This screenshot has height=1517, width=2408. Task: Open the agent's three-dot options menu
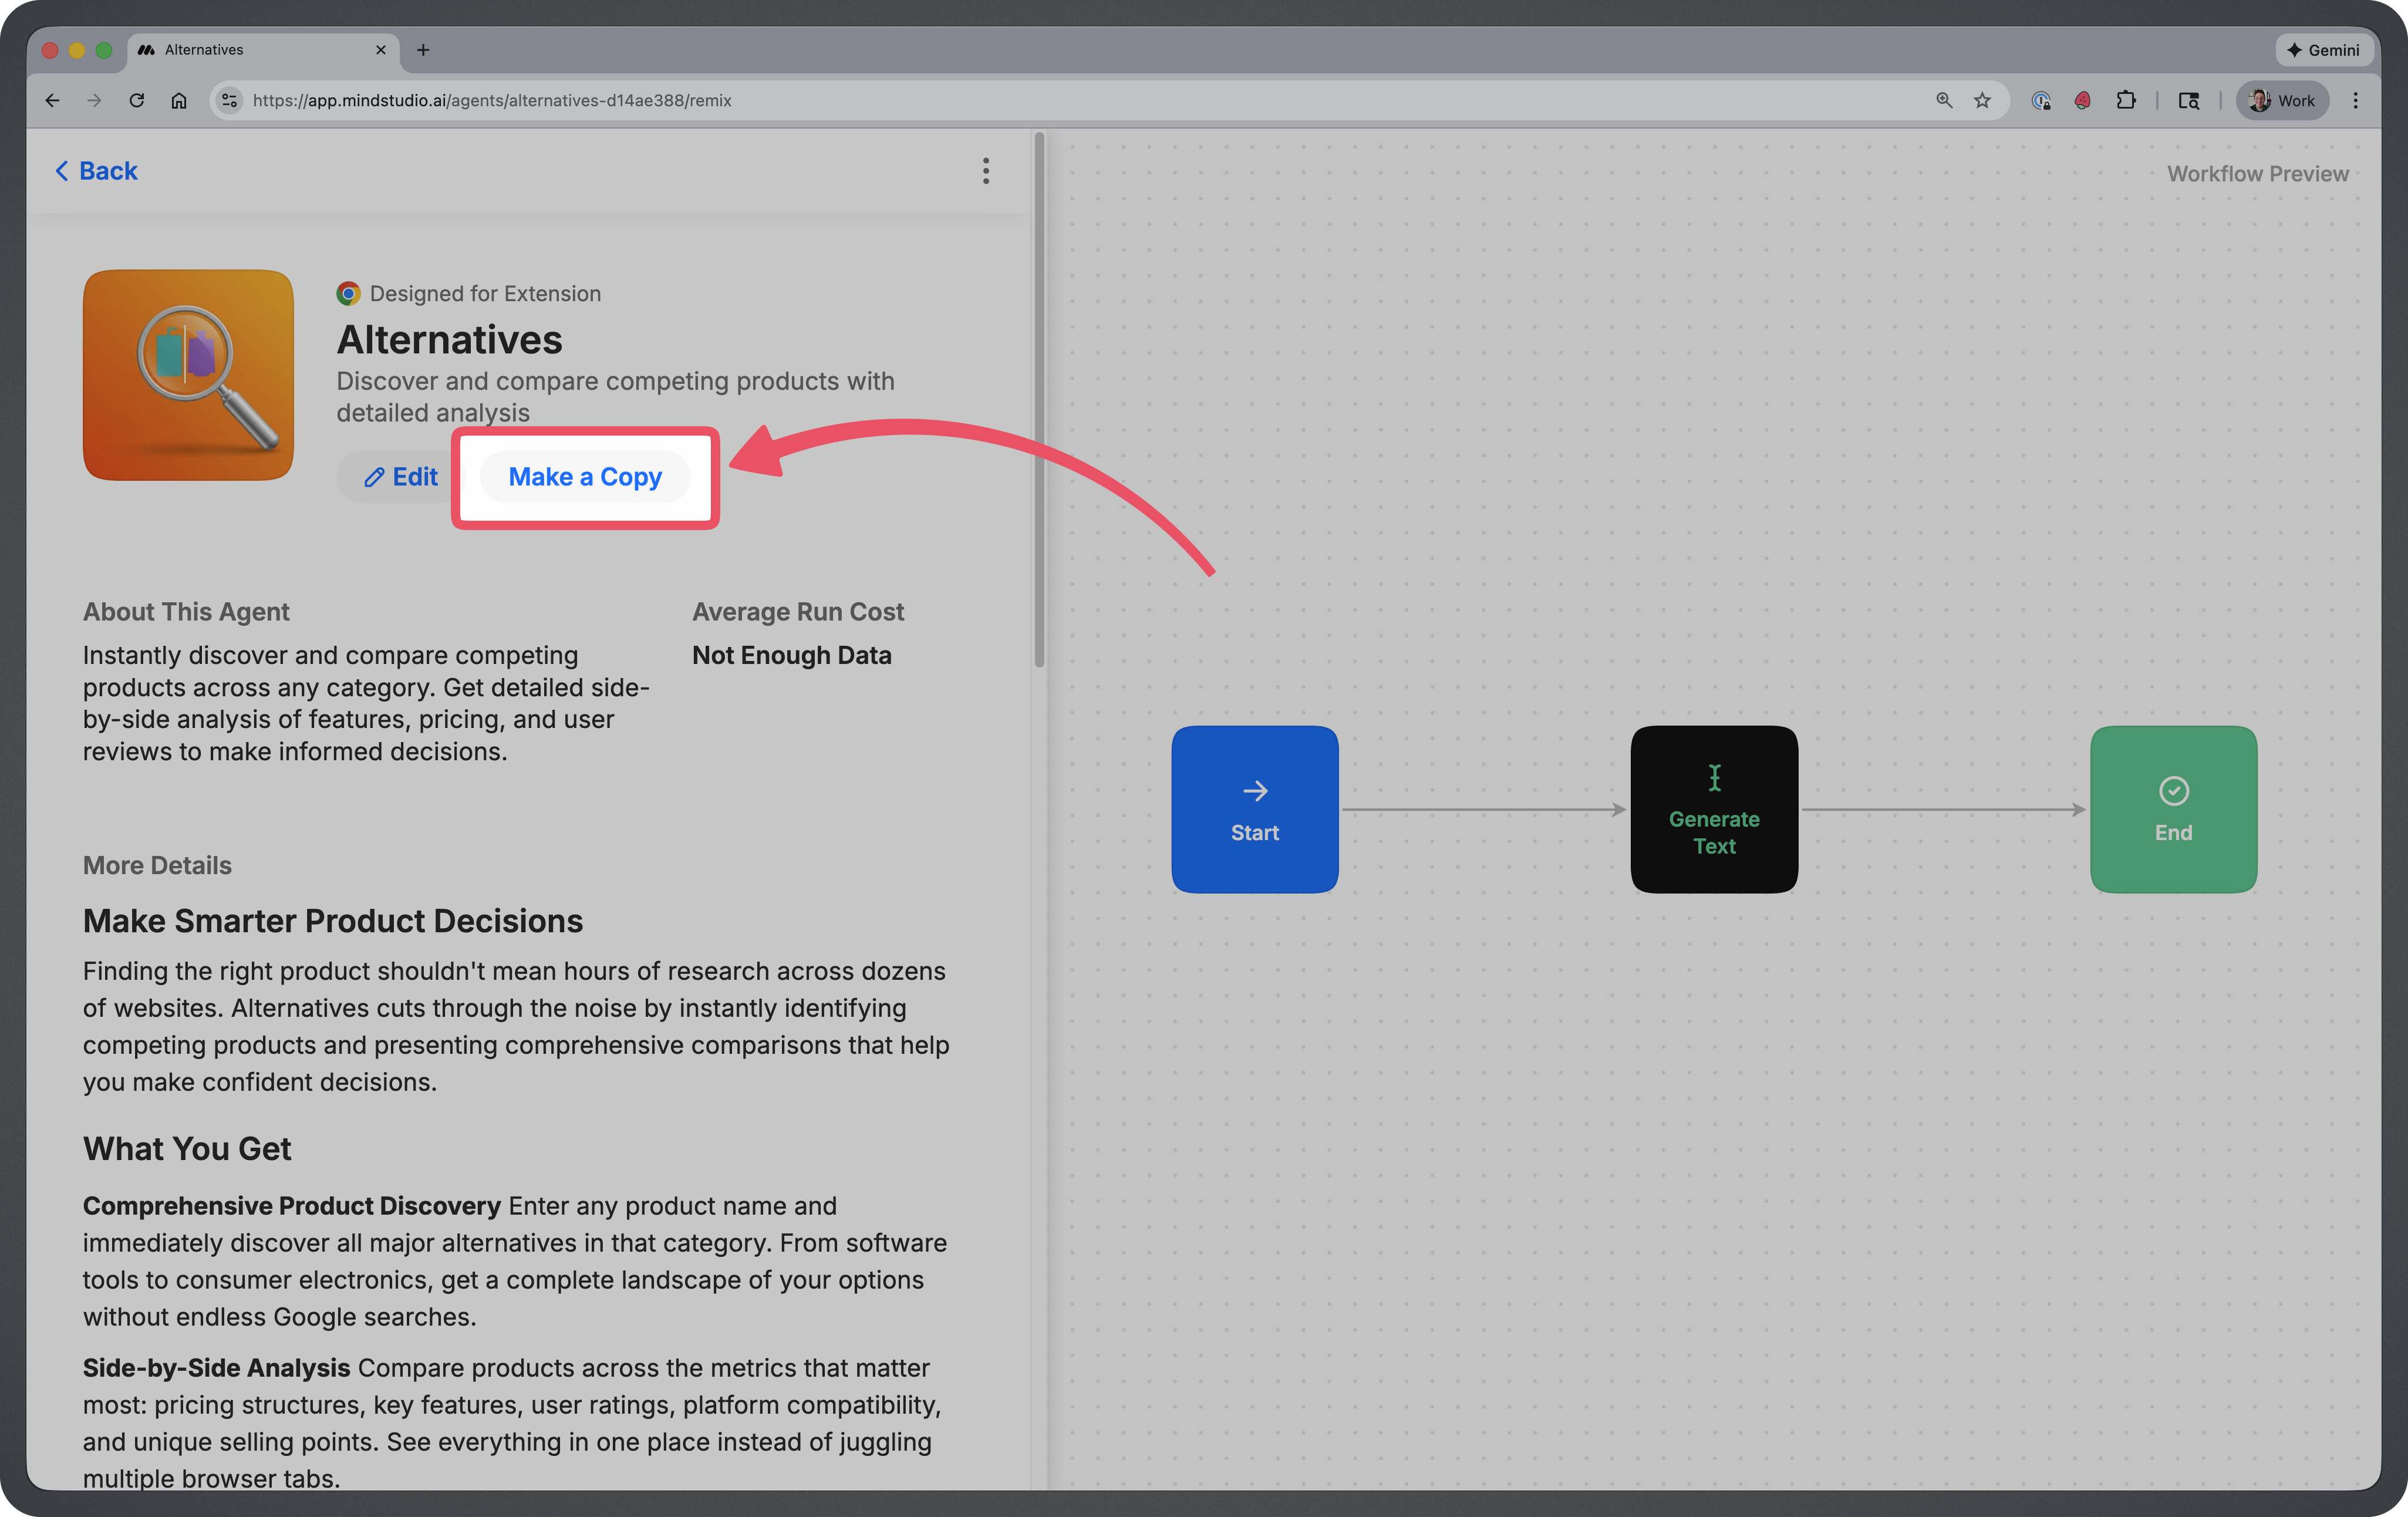pos(986,171)
